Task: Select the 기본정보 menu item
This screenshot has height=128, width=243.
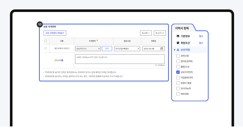Action: [x=185, y=36]
